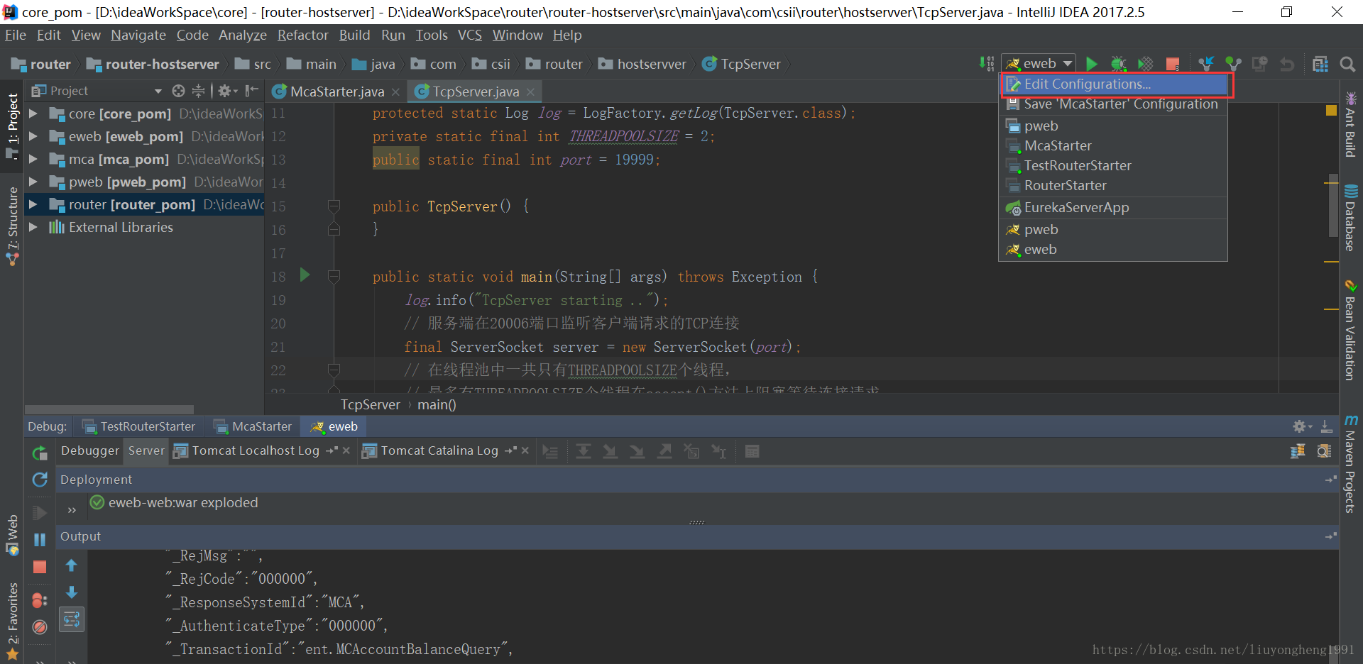Select RouterStarter in configuration list
This screenshot has height=664, width=1363.
click(x=1113, y=185)
